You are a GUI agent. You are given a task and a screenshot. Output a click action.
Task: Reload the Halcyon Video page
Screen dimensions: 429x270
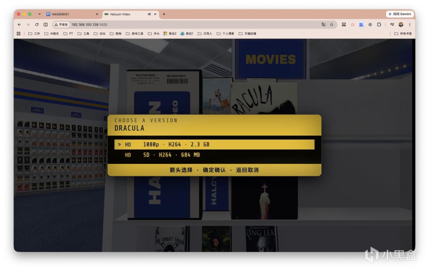pyautogui.click(x=37, y=24)
